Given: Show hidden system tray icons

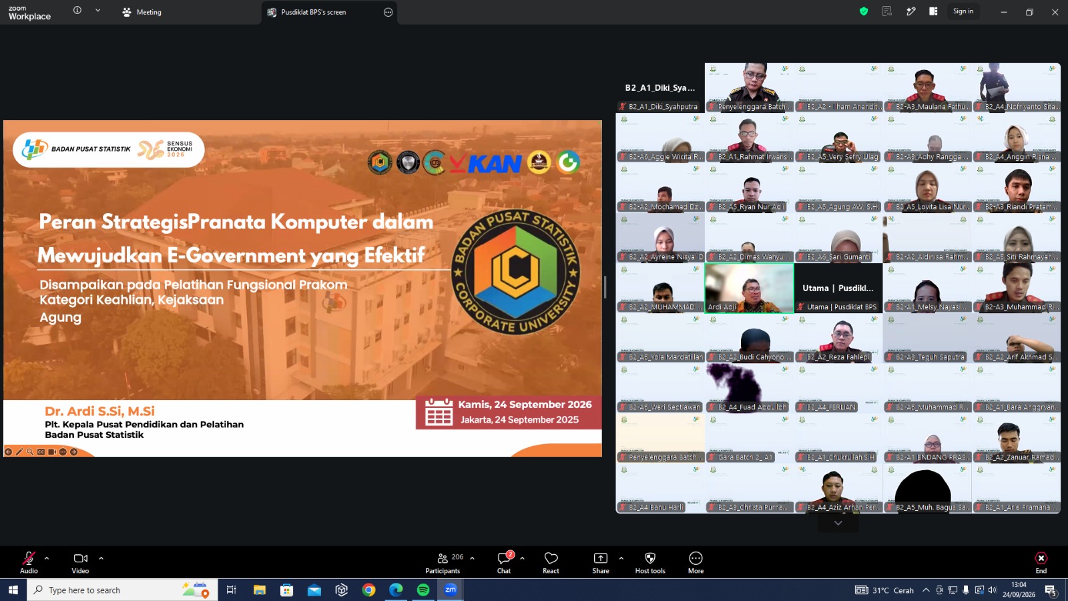Looking at the screenshot, I should click(926, 590).
